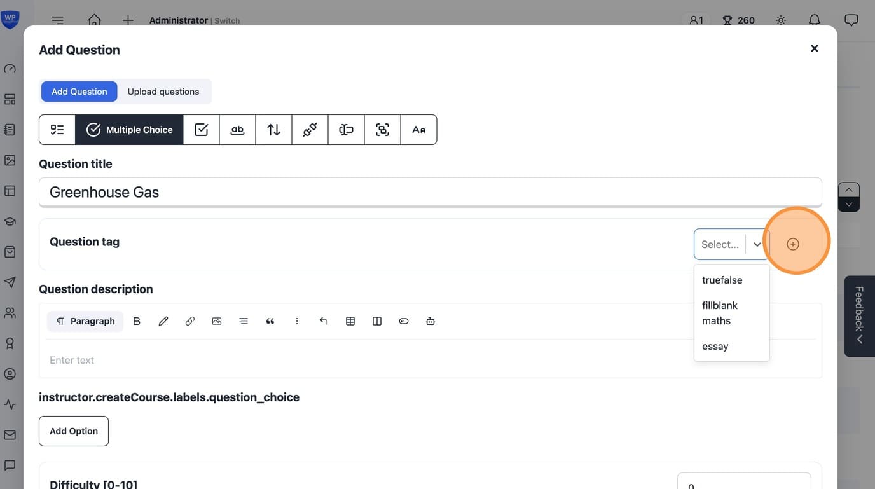Image resolution: width=875 pixels, height=489 pixels.
Task: Click the Add Option button
Action: tap(74, 431)
